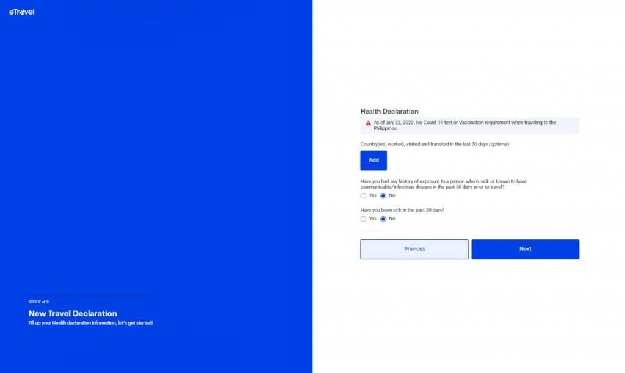625x373 pixels.
Task: Select No for exposure to sick person
Action: pos(383,196)
